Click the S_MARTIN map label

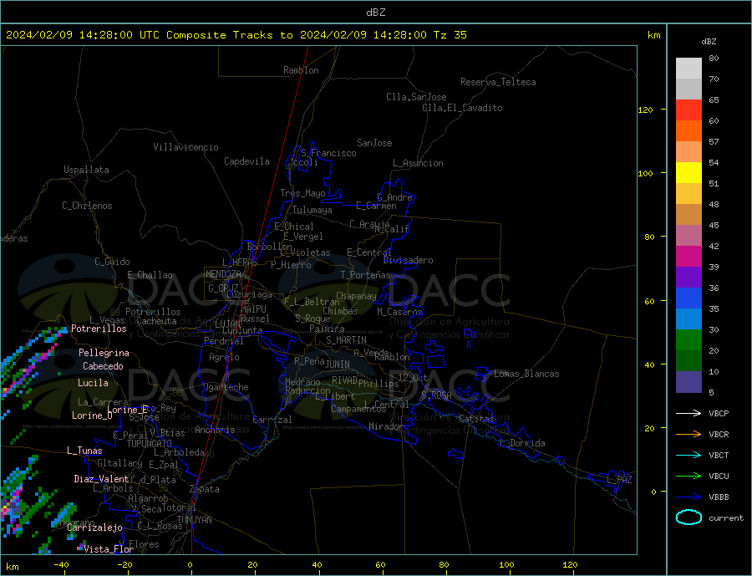(x=346, y=340)
